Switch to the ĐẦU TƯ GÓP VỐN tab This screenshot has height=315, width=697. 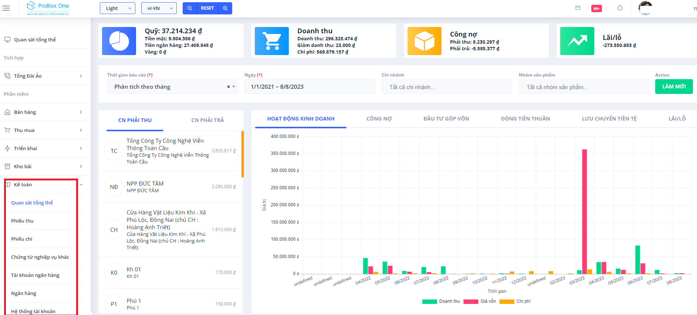coord(446,119)
